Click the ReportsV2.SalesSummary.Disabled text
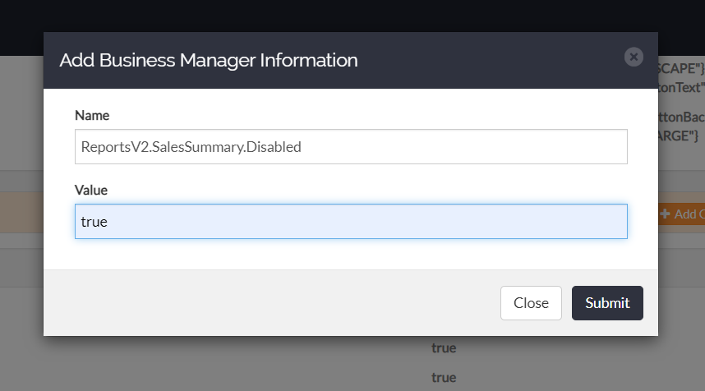 (x=191, y=147)
